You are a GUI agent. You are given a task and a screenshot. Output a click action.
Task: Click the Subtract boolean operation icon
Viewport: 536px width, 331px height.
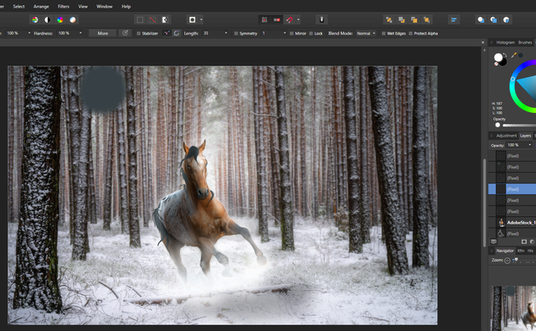[x=493, y=20]
